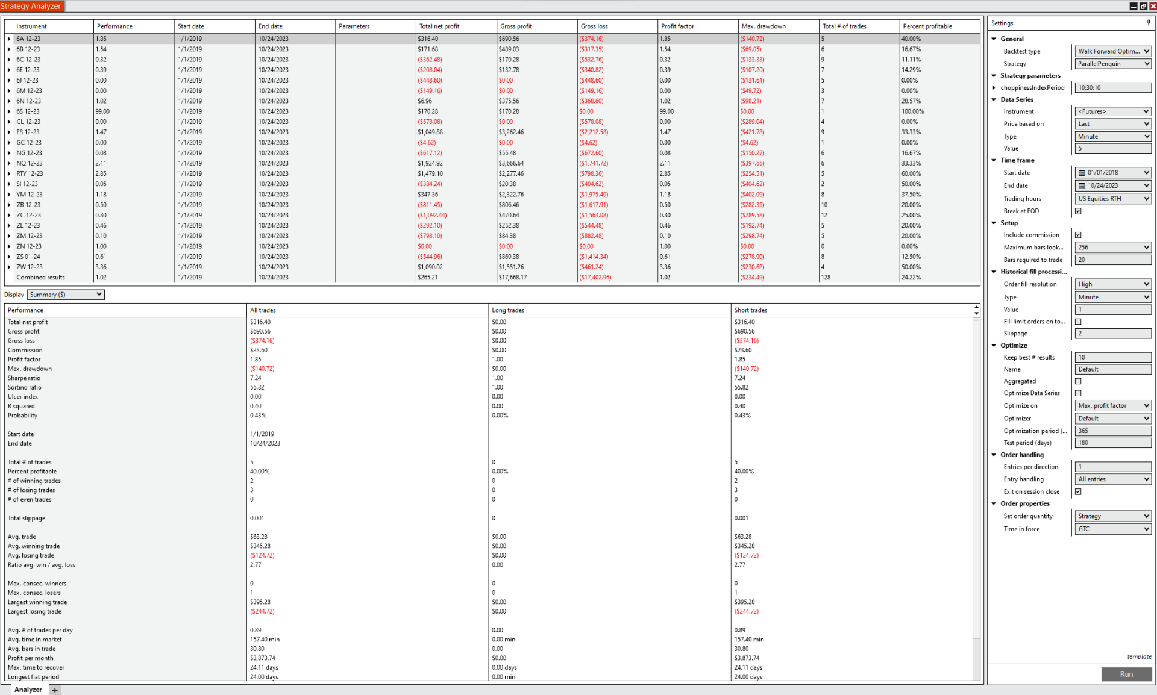Expand the choppinessIndexPeriod parameter arrow
This screenshot has width=1157, height=695.
994,88
